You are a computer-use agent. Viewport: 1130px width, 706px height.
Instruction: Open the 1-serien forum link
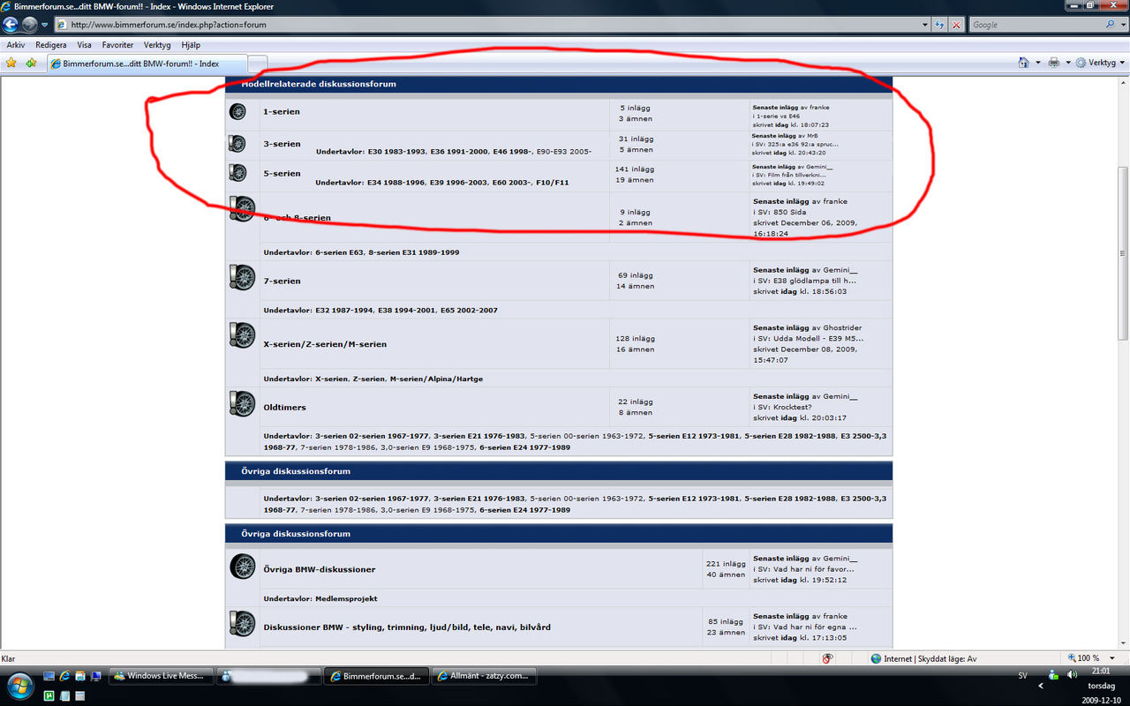(282, 112)
